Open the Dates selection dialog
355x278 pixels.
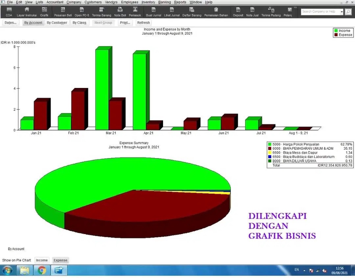(10, 23)
